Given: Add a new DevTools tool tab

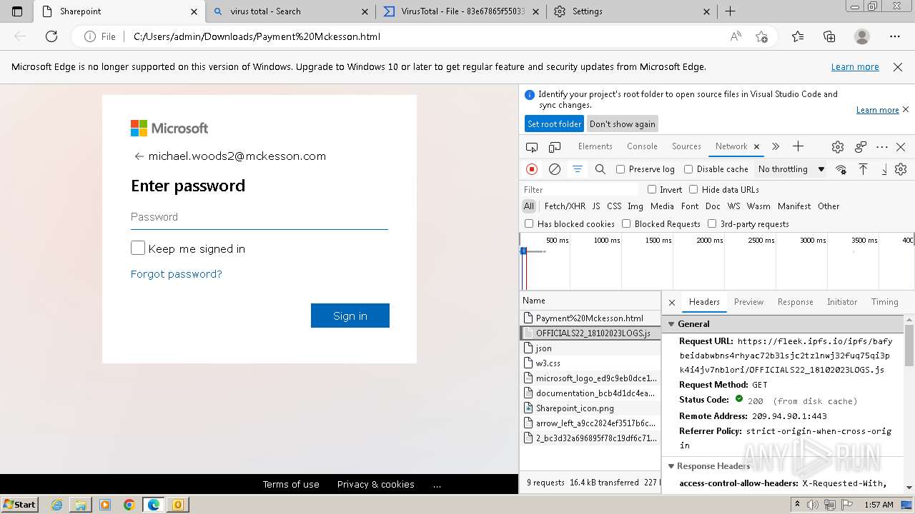Looking at the screenshot, I should point(798,146).
